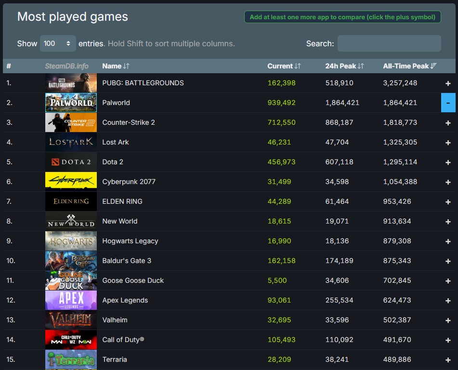Add ELDEN RING to comparison with plus
458x370 pixels.
click(x=448, y=202)
